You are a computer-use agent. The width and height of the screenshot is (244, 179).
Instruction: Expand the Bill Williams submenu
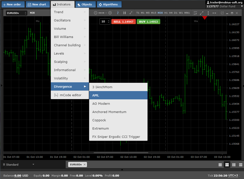[x=70, y=37]
